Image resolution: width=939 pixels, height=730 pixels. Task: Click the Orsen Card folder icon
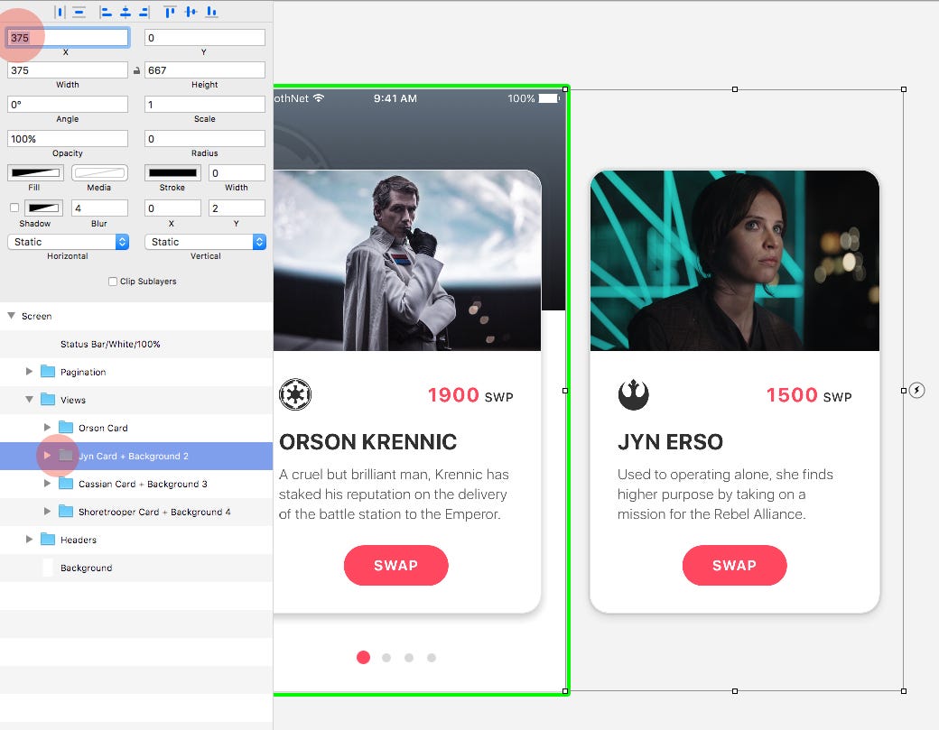[66, 427]
